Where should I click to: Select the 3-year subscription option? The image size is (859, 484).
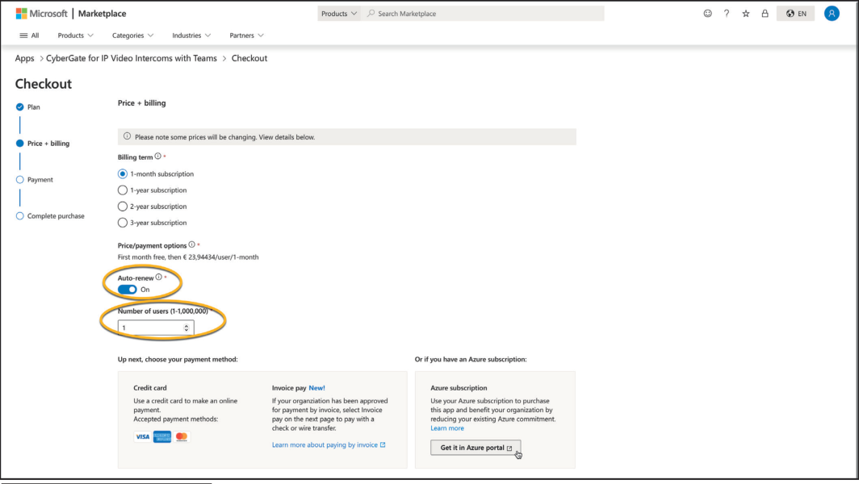coord(123,223)
